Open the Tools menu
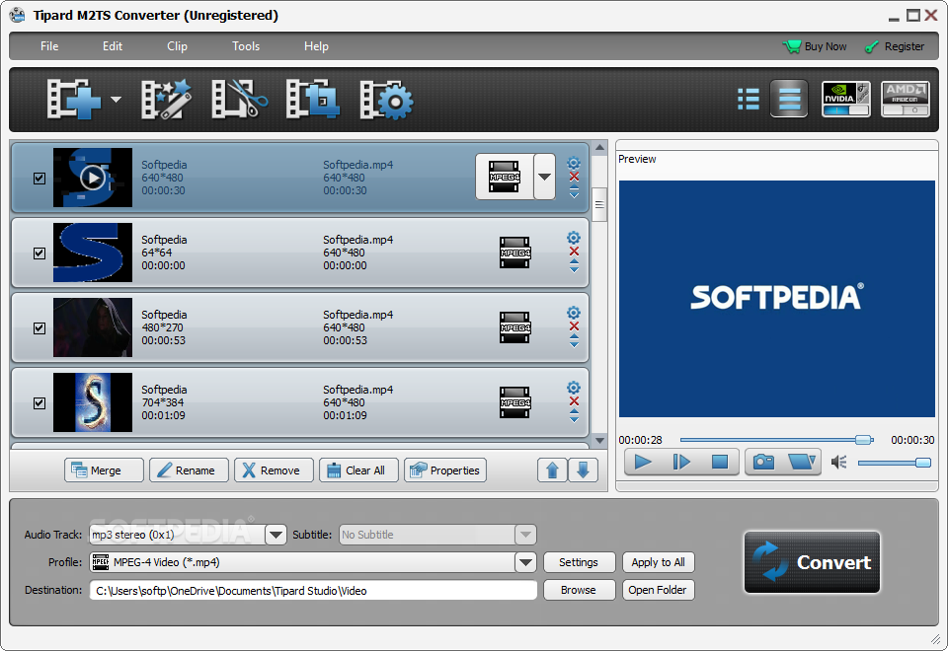 pos(246,46)
